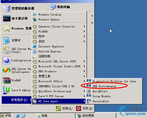
Task: Select the HP Java Agent menu entry
Action: coord(59,101)
